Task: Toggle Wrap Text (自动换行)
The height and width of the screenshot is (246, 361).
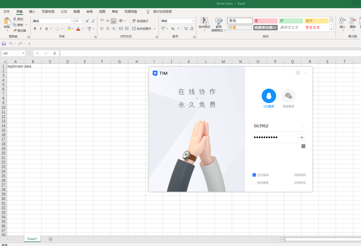Action: tap(140, 21)
